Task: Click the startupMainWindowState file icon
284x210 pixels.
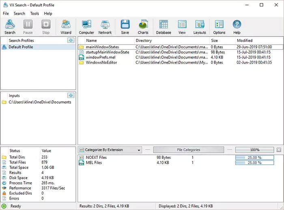Action: pos(82,52)
